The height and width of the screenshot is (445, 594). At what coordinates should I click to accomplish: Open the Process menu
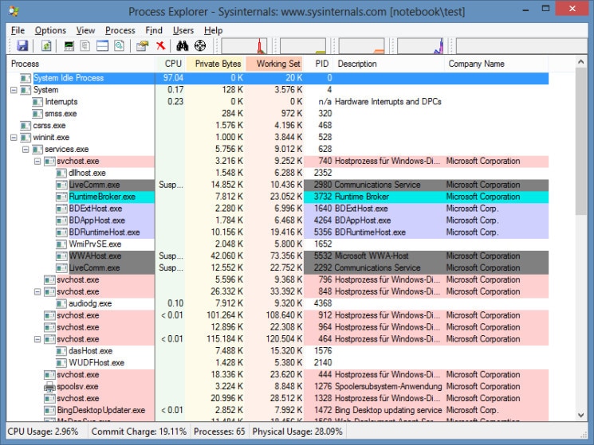point(120,30)
